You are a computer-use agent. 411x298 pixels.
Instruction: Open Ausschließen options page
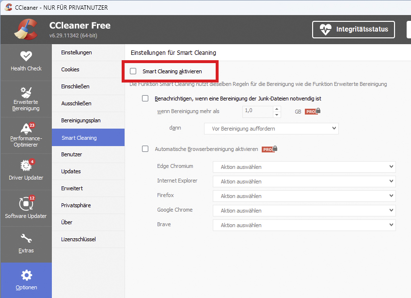click(x=88, y=103)
